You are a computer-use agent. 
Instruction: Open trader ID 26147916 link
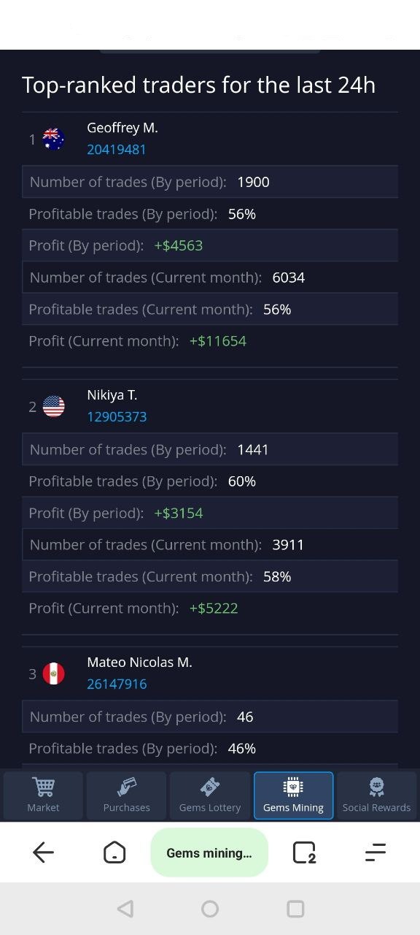pyautogui.click(x=117, y=684)
